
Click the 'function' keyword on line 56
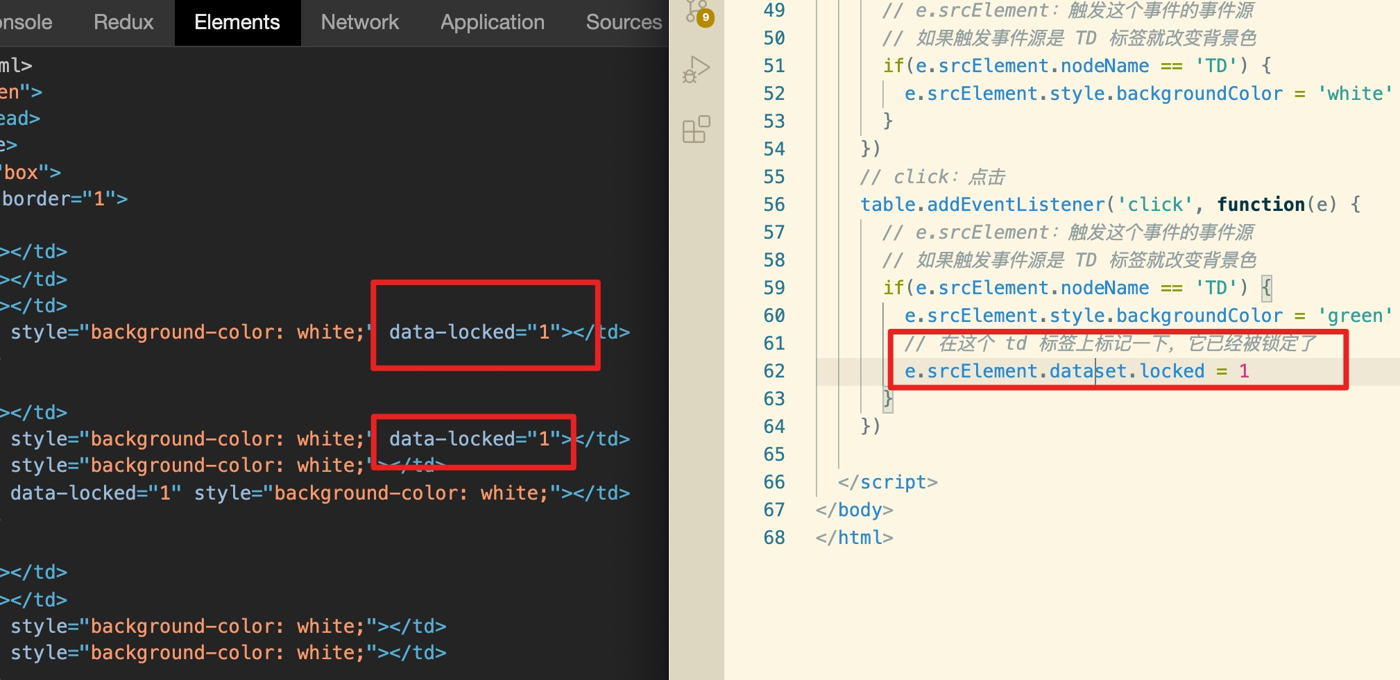[1261, 205]
